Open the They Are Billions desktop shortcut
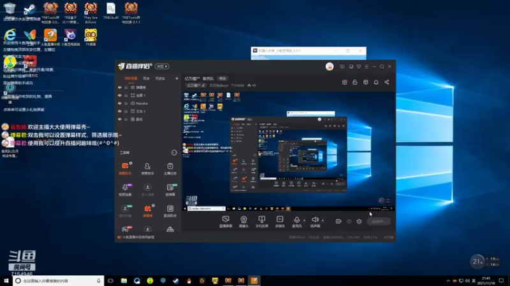510x286 pixels. coord(91,13)
